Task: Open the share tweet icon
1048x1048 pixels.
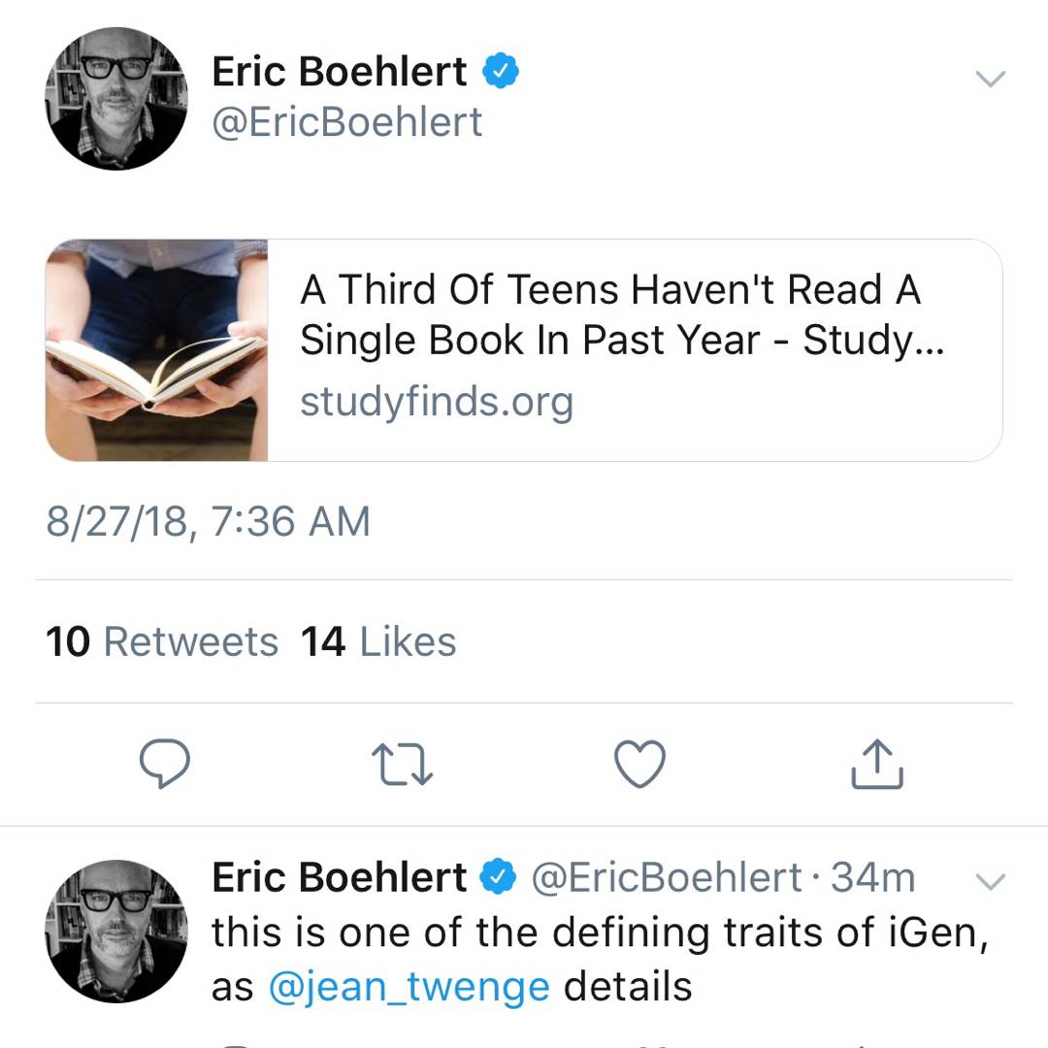Action: pos(877,763)
